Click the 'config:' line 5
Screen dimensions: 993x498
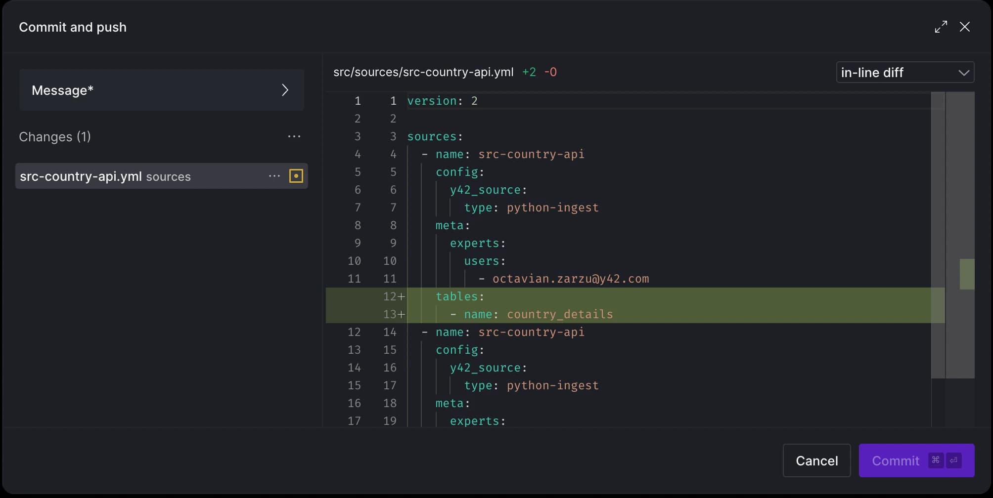(460, 172)
